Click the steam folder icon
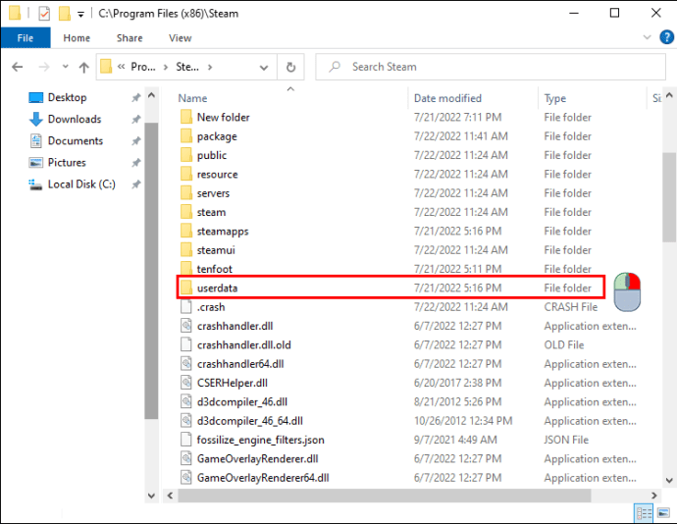This screenshot has height=524, width=677. click(x=186, y=212)
